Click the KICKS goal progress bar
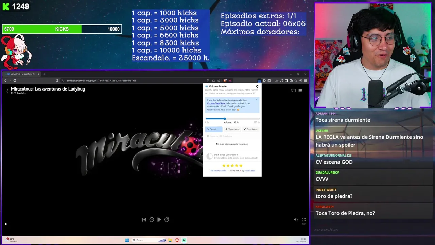Viewport: 435px width, 245px height. click(62, 29)
